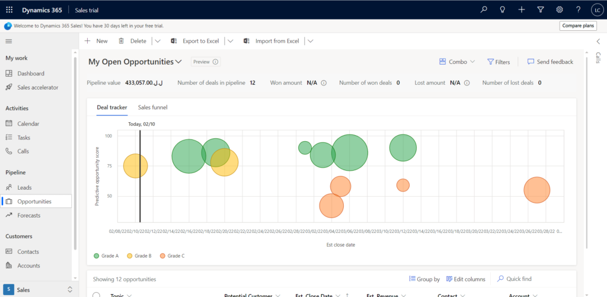Select the orange bubble near 03/27 date
The width and height of the screenshot is (607, 297).
click(x=537, y=190)
